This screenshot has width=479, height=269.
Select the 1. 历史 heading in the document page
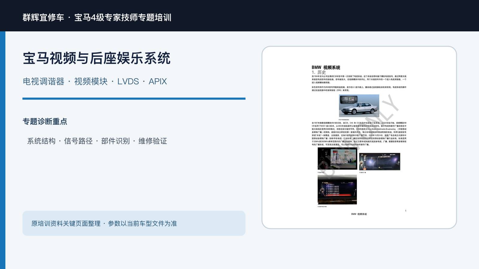coord(319,72)
